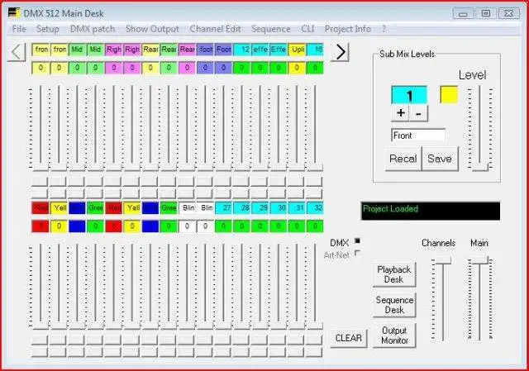529x371 pixels.
Task: Toggle the Art-Net checkbox
Action: point(357,254)
